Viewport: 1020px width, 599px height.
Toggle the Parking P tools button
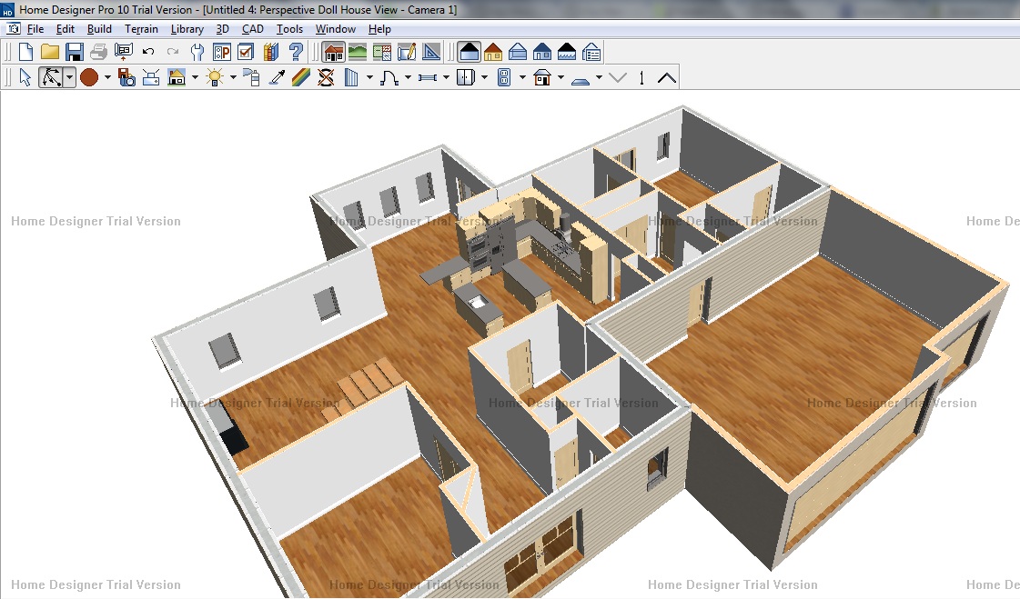(x=222, y=52)
